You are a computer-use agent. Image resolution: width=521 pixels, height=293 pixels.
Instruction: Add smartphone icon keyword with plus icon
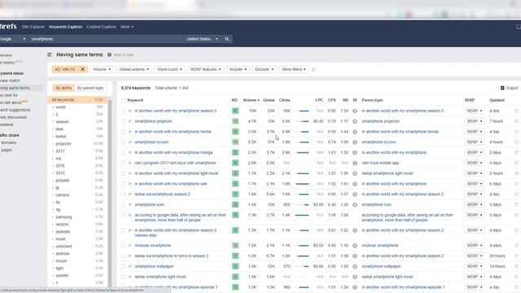tap(130, 204)
